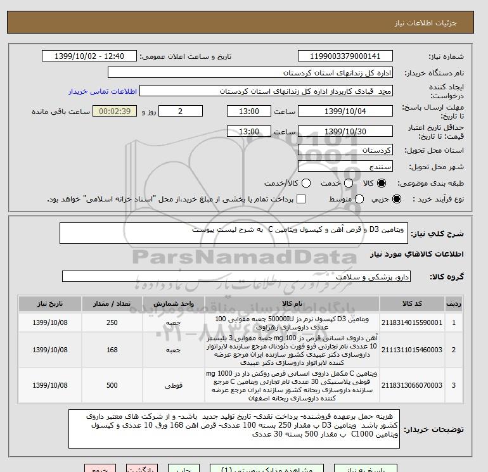Choose the جزیی purchase process option
488x472 pixels.
pyautogui.click(x=397, y=199)
